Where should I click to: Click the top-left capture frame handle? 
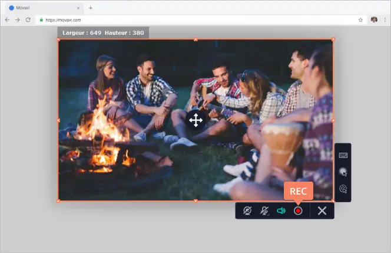coord(58,39)
